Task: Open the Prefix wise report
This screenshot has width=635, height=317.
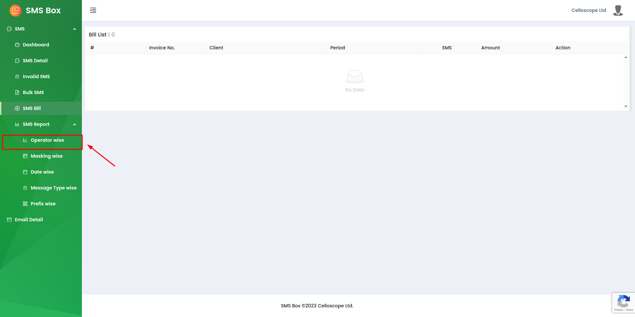Action: coord(43,204)
